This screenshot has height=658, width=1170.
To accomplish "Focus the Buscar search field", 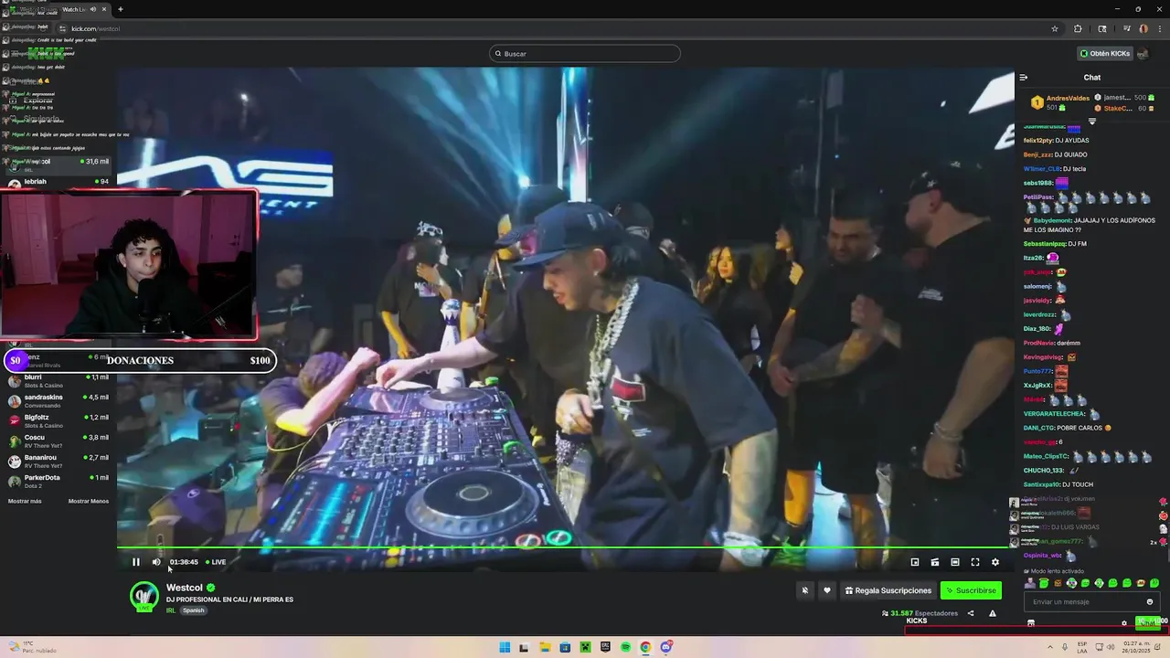I will (x=585, y=53).
